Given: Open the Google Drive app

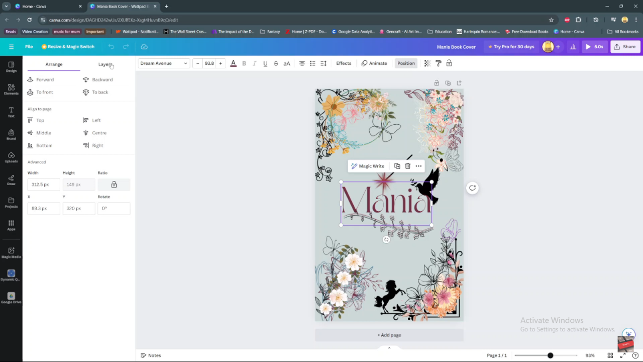Looking at the screenshot, I should [x=11, y=298].
